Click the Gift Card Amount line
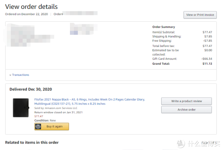This screenshot has width=222, height=150. coord(182,59)
